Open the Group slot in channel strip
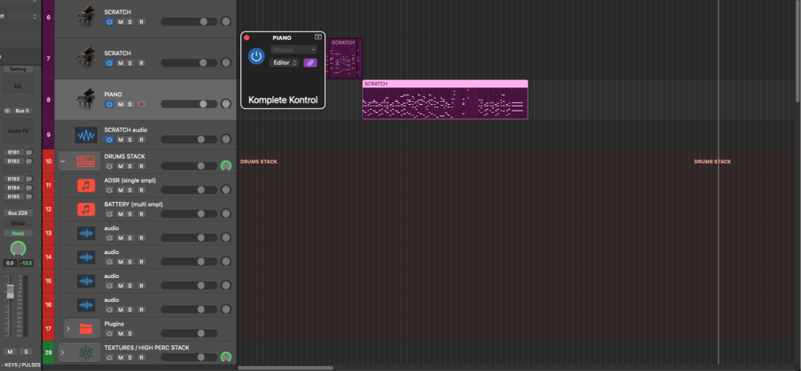 [18, 224]
